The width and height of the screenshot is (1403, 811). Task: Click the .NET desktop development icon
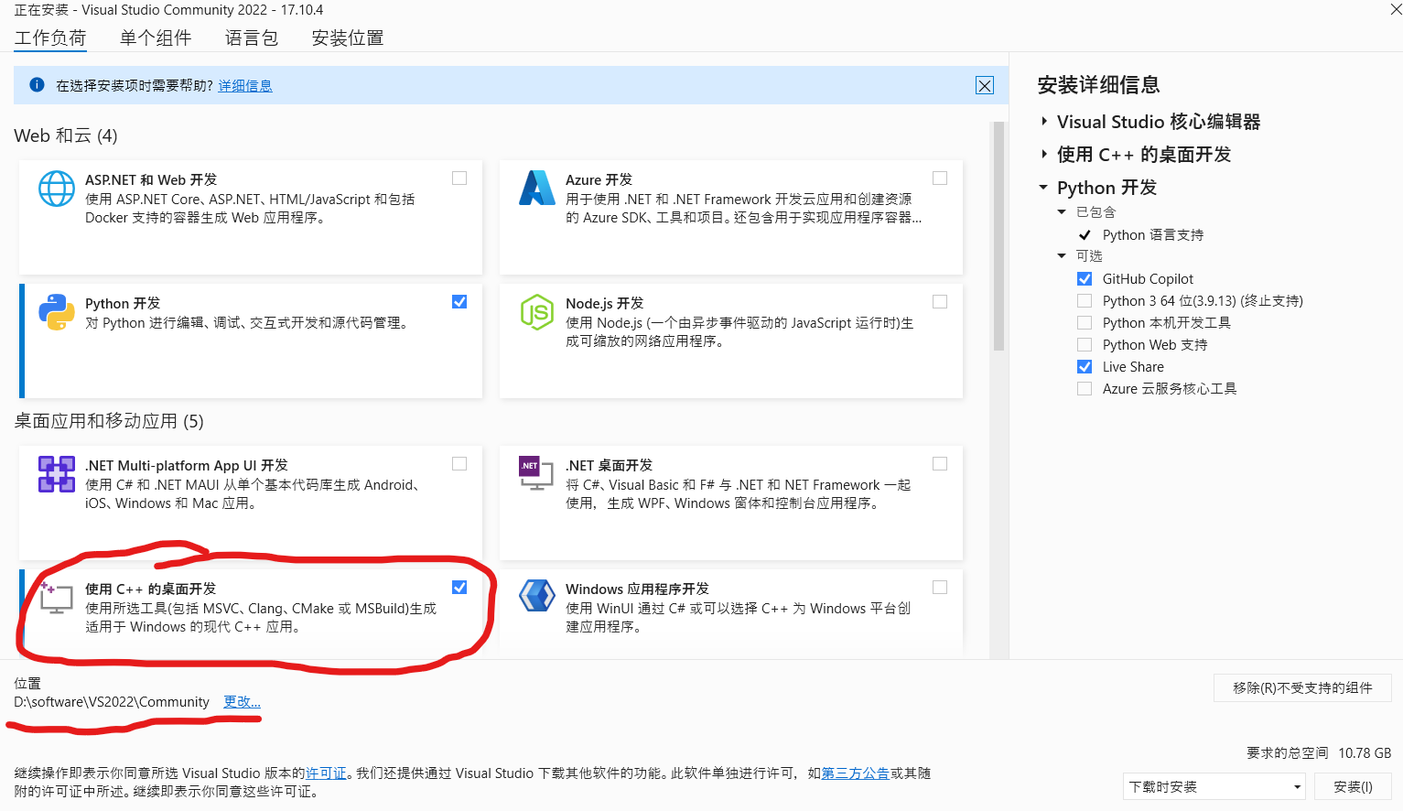pyautogui.click(x=537, y=473)
